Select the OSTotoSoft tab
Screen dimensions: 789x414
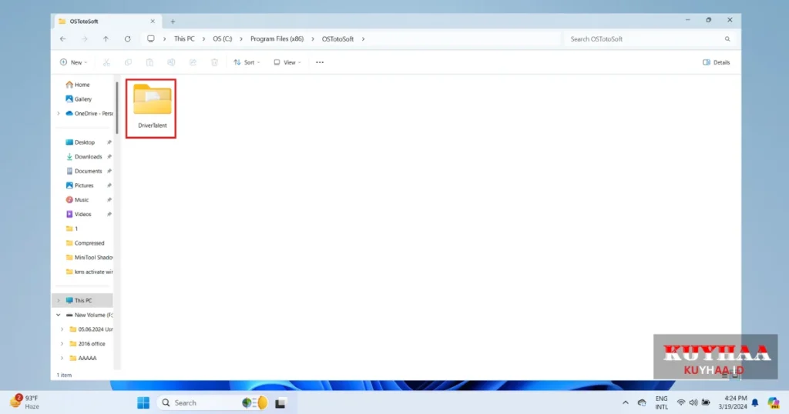tap(106, 22)
